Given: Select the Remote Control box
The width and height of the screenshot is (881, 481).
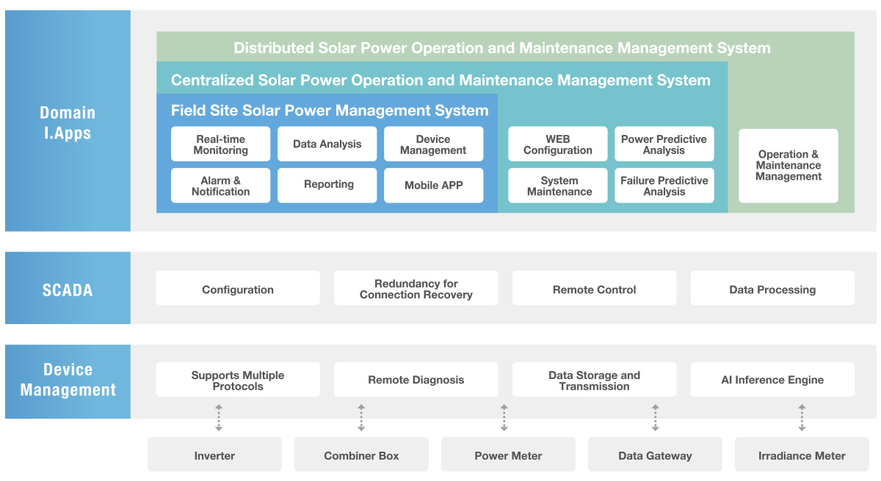Looking at the screenshot, I should 594,289.
